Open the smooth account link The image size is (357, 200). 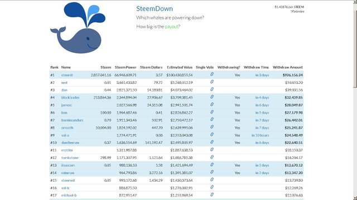tap(67, 128)
